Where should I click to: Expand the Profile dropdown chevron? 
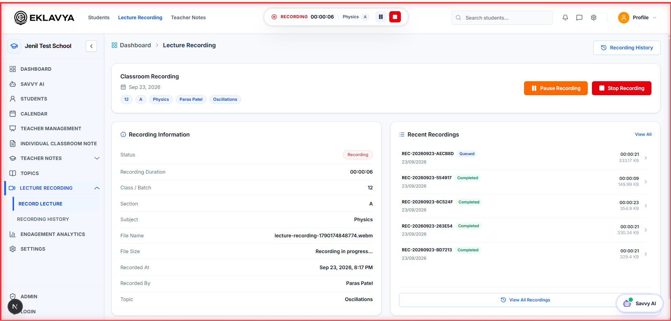pos(655,18)
